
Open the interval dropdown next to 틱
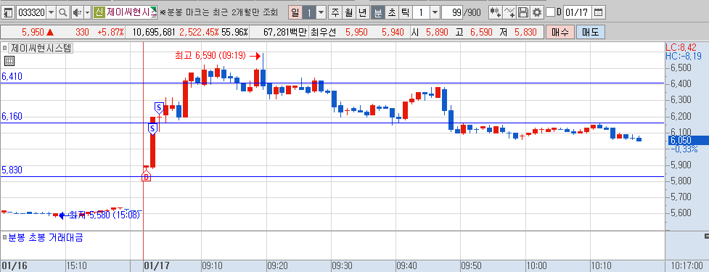point(435,12)
